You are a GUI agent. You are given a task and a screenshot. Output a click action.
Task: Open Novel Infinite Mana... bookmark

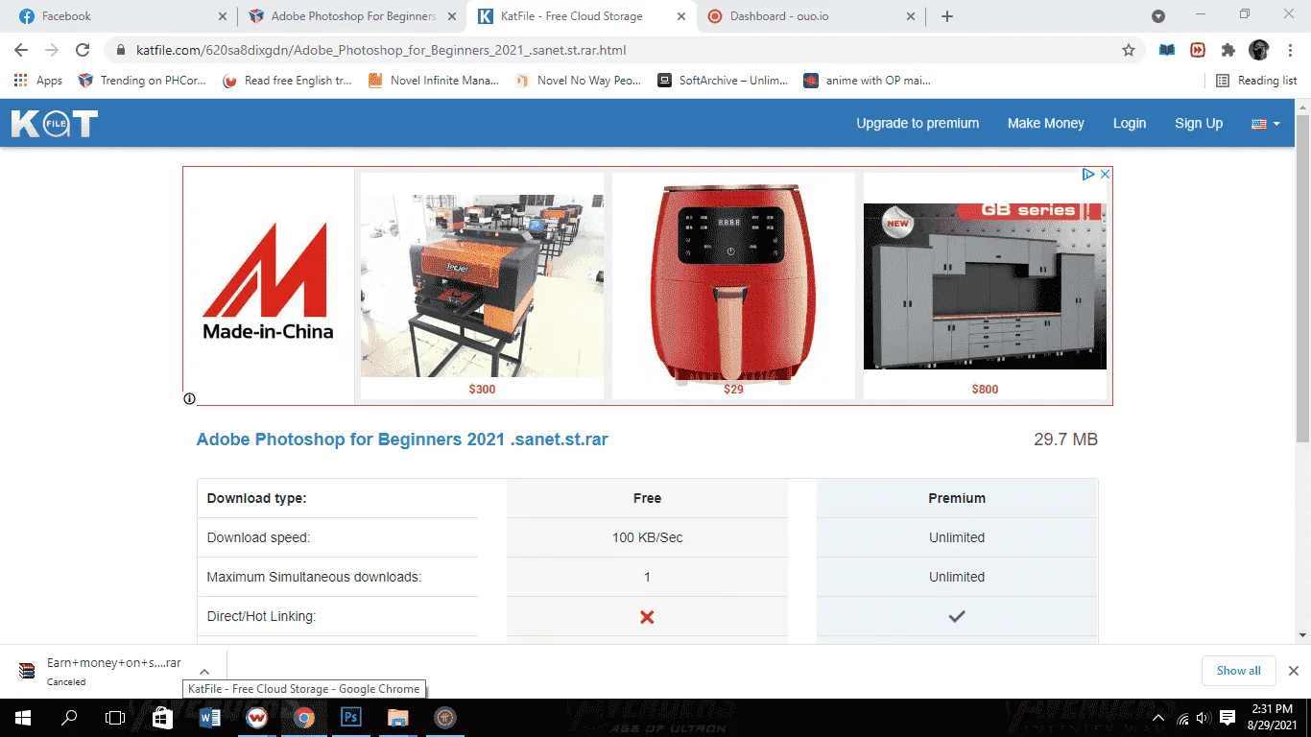[434, 81]
